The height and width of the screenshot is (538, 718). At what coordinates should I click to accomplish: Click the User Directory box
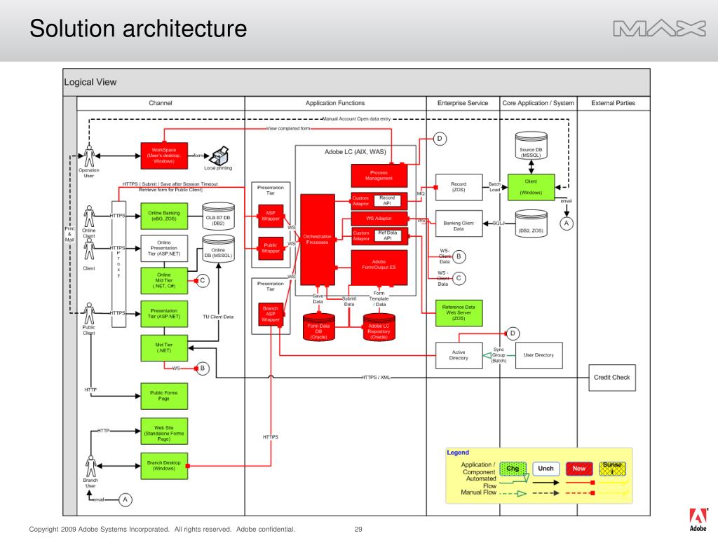click(x=539, y=355)
